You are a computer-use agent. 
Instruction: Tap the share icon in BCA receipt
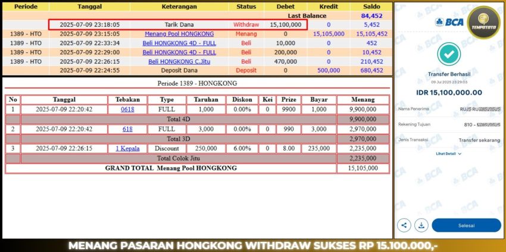[x=404, y=225]
